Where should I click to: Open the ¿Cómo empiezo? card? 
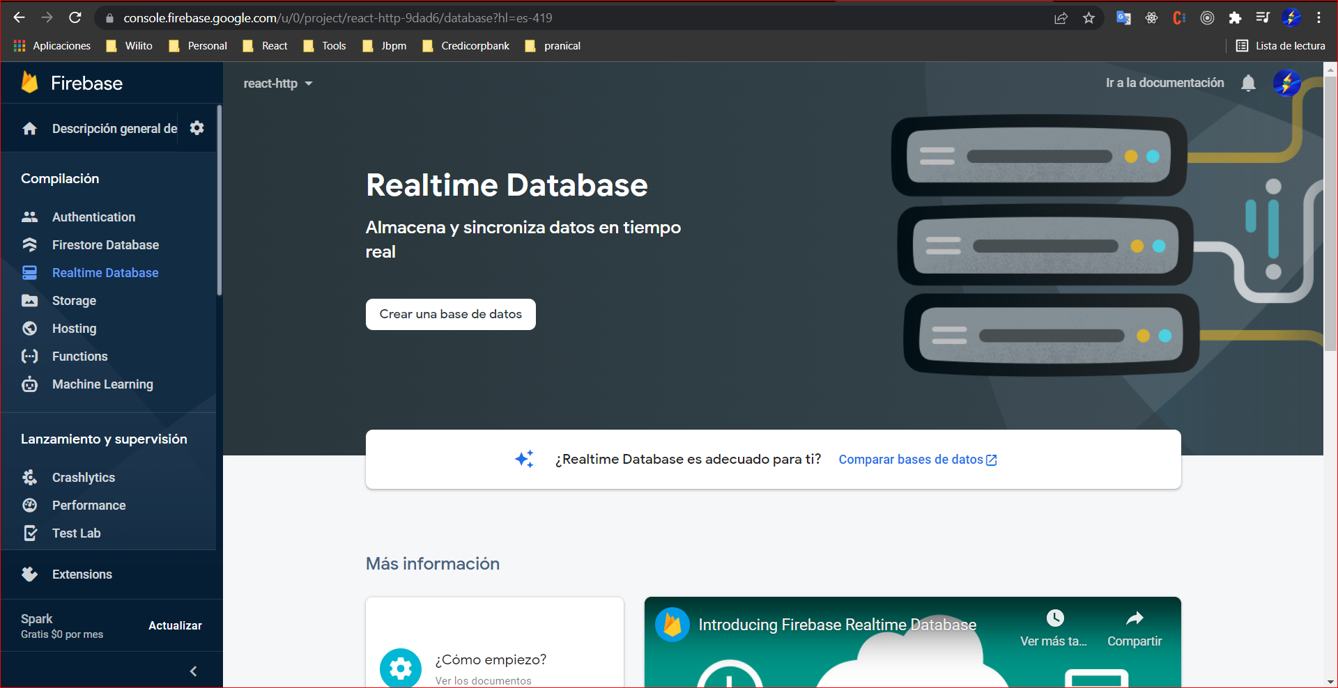pos(495,643)
